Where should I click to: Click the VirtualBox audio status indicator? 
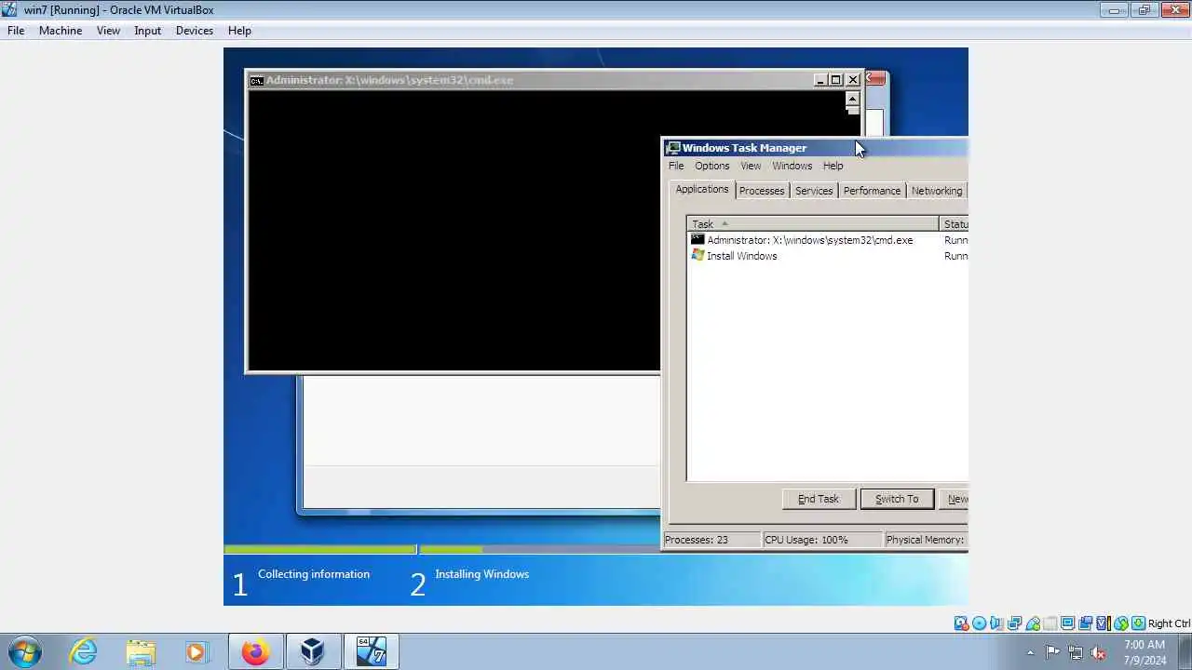[996, 623]
